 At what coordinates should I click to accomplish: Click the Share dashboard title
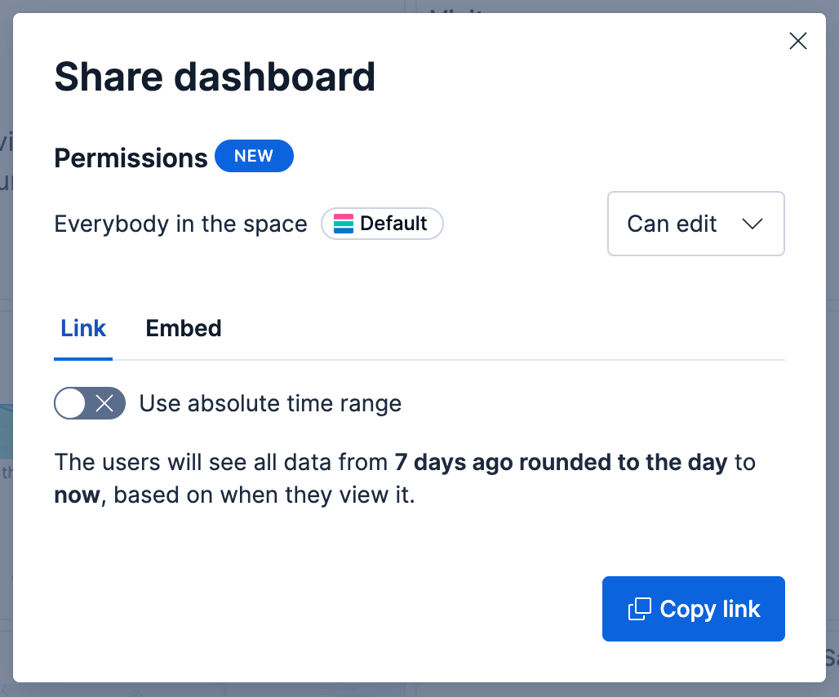215,77
